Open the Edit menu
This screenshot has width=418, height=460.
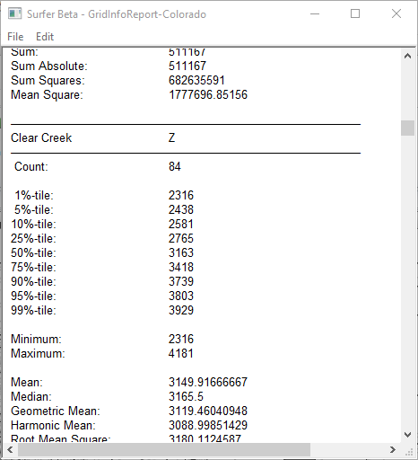[x=45, y=37]
